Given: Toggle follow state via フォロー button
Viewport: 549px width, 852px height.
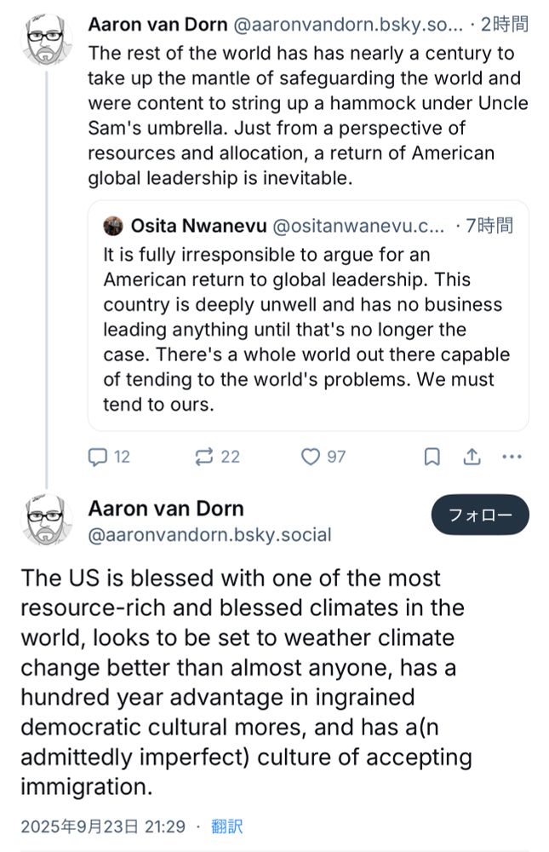Looking at the screenshot, I should [479, 515].
